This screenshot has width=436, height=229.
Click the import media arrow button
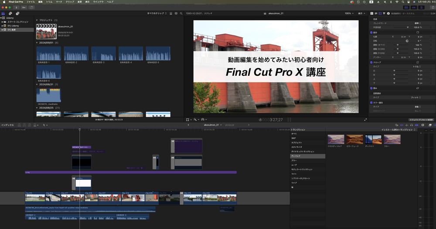click(17, 7)
